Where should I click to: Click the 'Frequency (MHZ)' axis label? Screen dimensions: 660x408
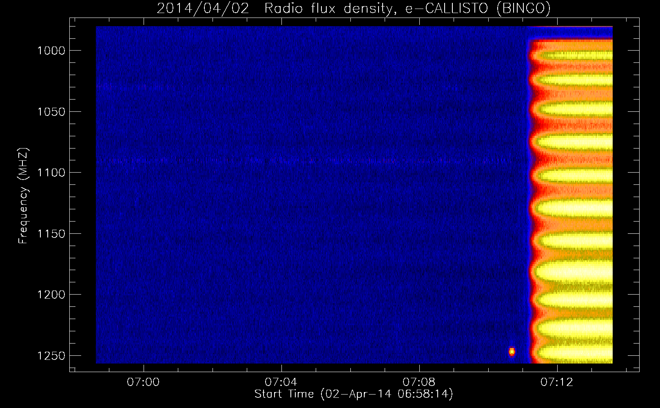(24, 196)
